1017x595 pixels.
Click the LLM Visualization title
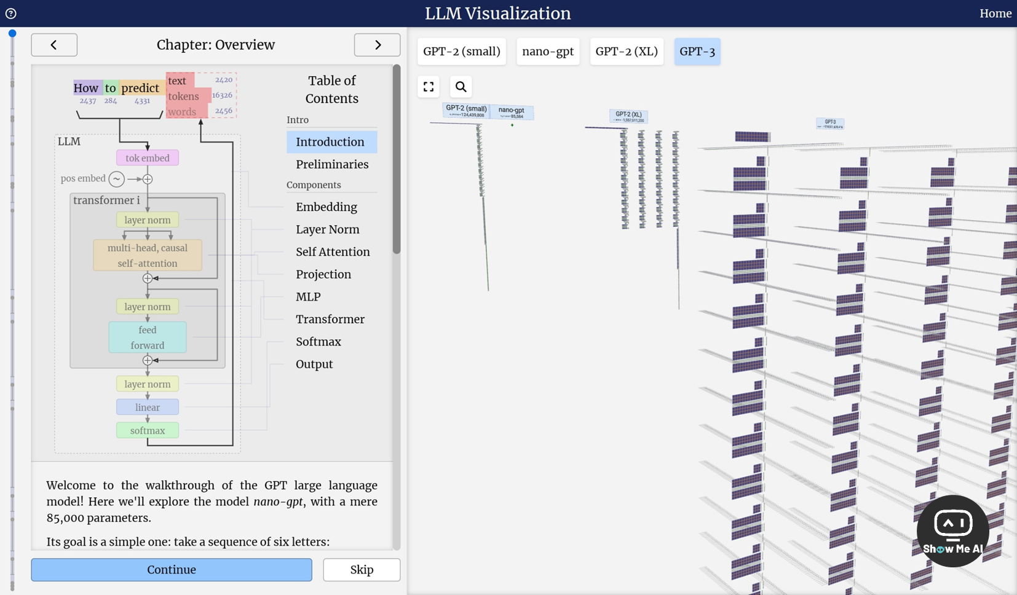click(x=498, y=14)
